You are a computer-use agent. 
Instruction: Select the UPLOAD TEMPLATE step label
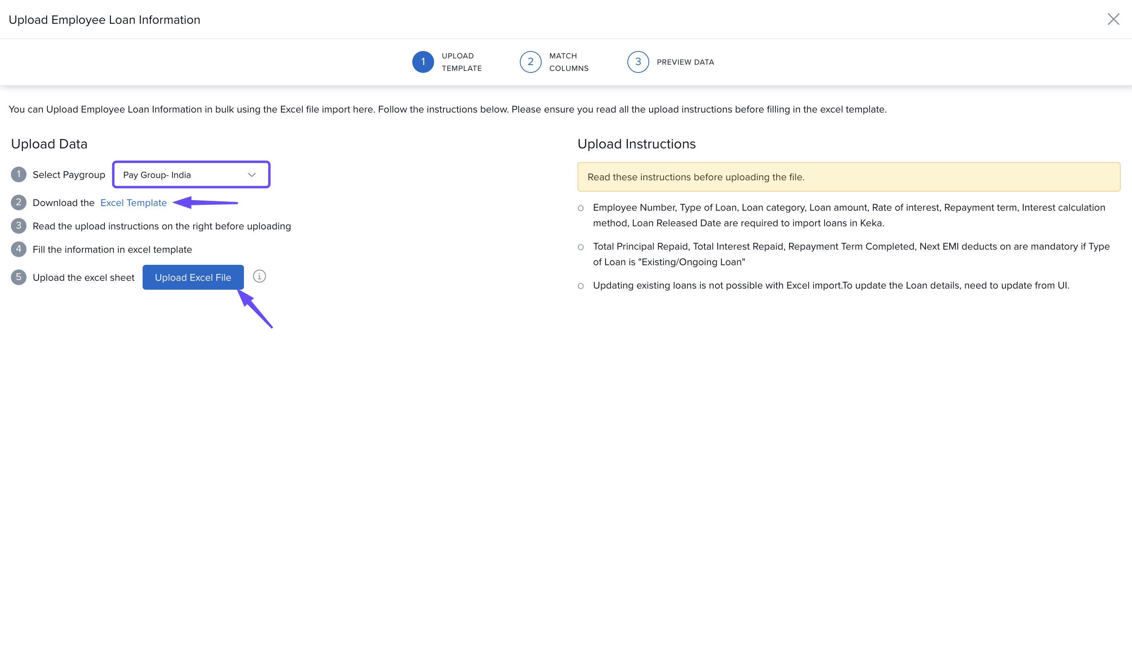pos(461,62)
